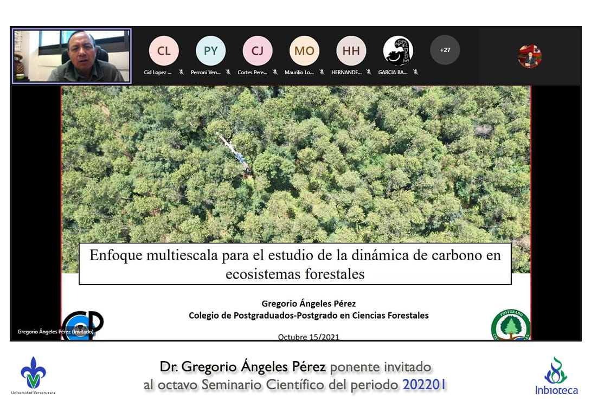This screenshot has height=412, width=591.
Task: Expand the +27 more participants bubble
Action: pyautogui.click(x=445, y=50)
